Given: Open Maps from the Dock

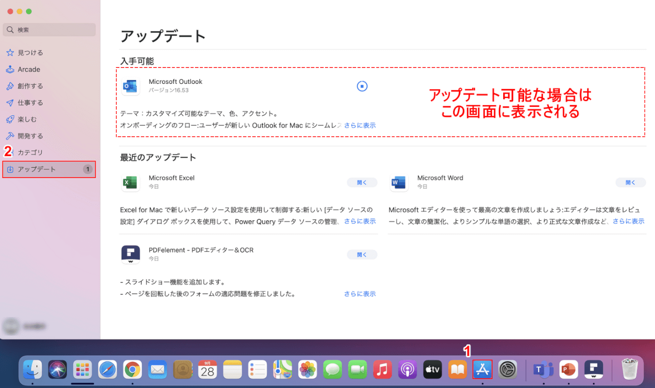Looking at the screenshot, I should click(282, 370).
